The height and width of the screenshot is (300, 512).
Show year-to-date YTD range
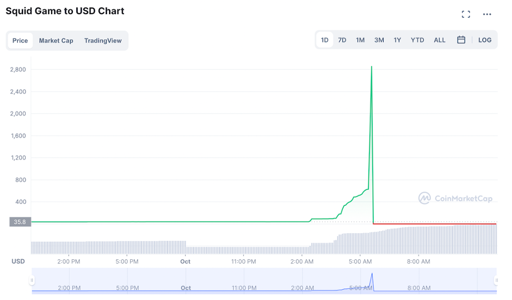[417, 40]
